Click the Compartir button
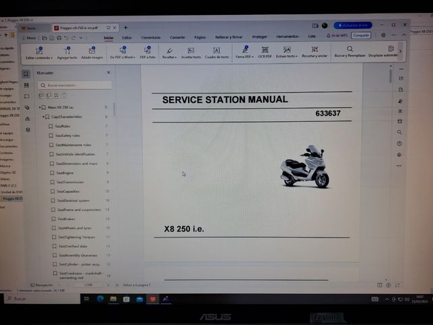The image size is (433, 325). coord(361,35)
